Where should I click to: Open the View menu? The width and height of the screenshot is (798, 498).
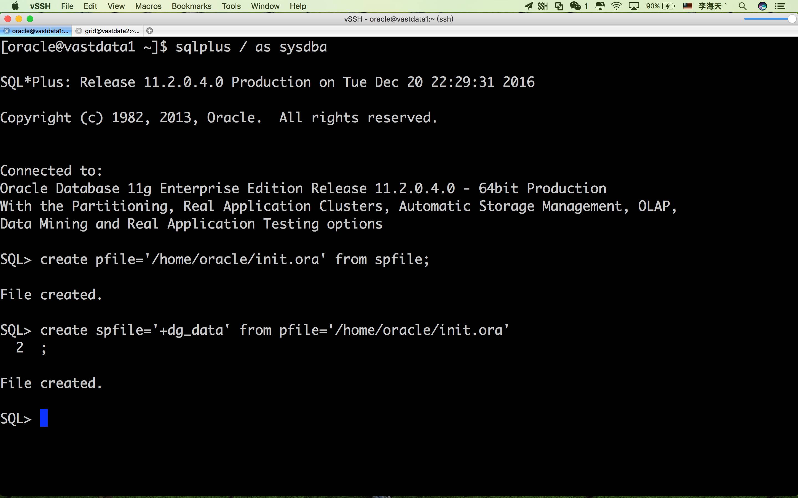pos(116,6)
